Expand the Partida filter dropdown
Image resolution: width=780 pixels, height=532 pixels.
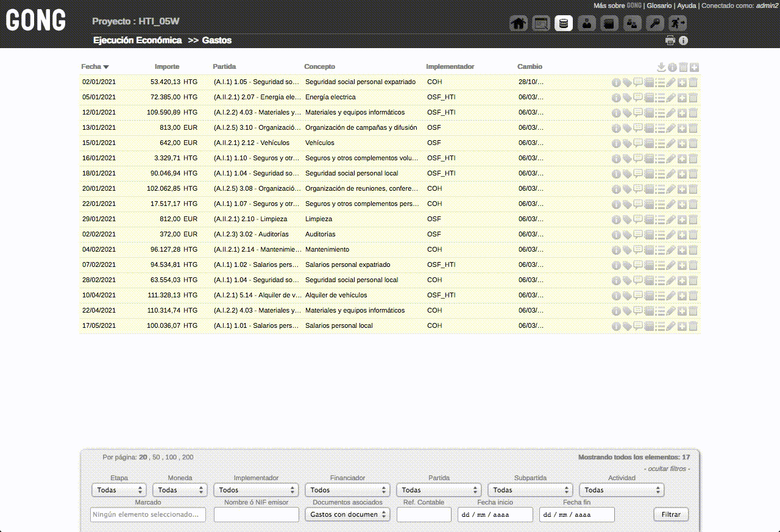(x=439, y=490)
